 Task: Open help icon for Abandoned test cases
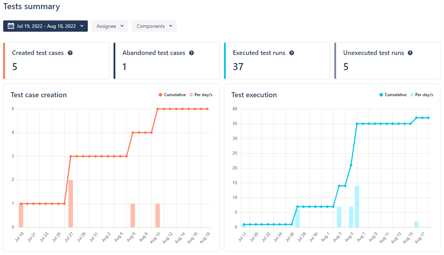(x=191, y=53)
